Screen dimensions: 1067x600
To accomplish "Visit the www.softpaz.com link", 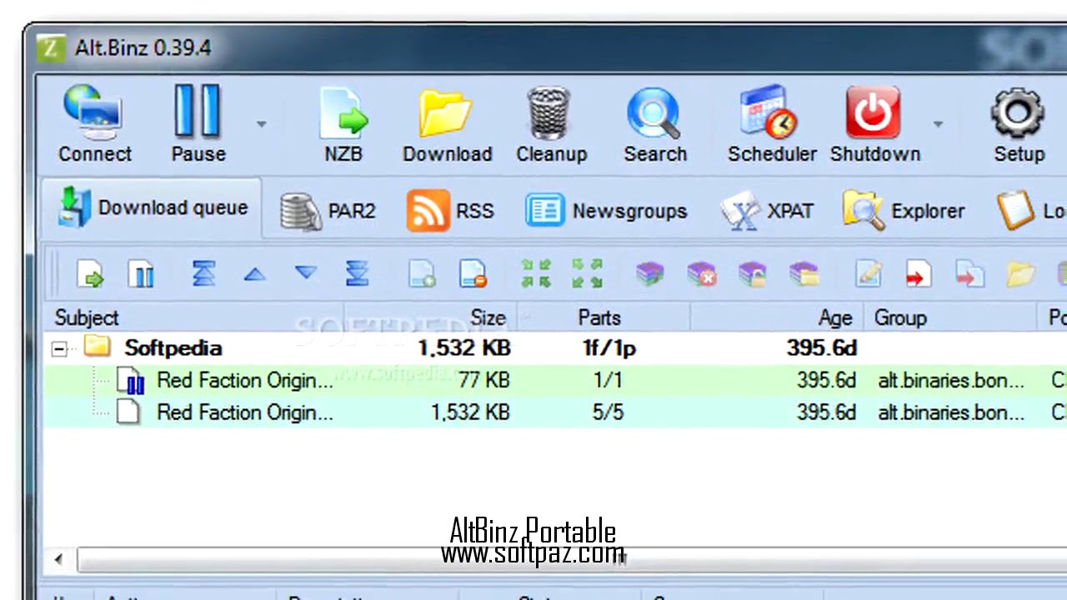I will 533,553.
